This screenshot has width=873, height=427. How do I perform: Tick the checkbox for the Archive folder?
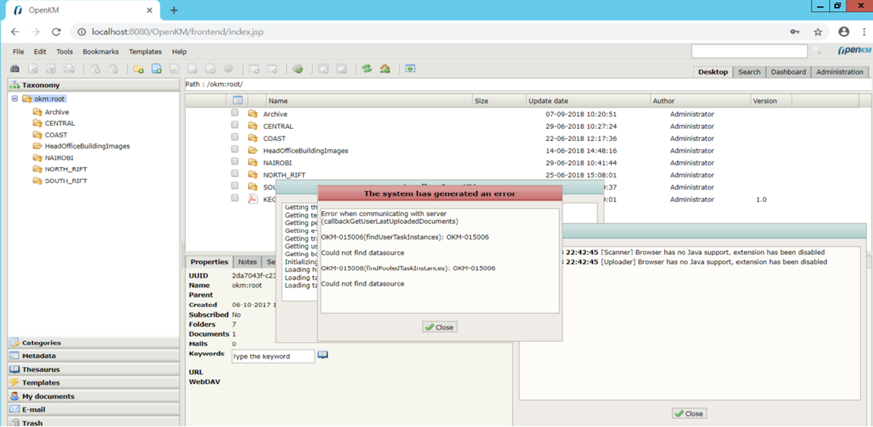[235, 113]
